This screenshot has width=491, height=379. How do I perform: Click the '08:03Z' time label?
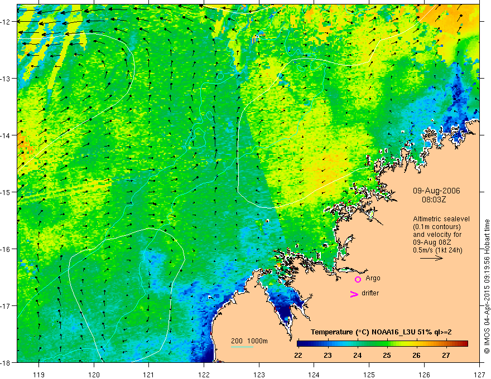click(x=434, y=200)
